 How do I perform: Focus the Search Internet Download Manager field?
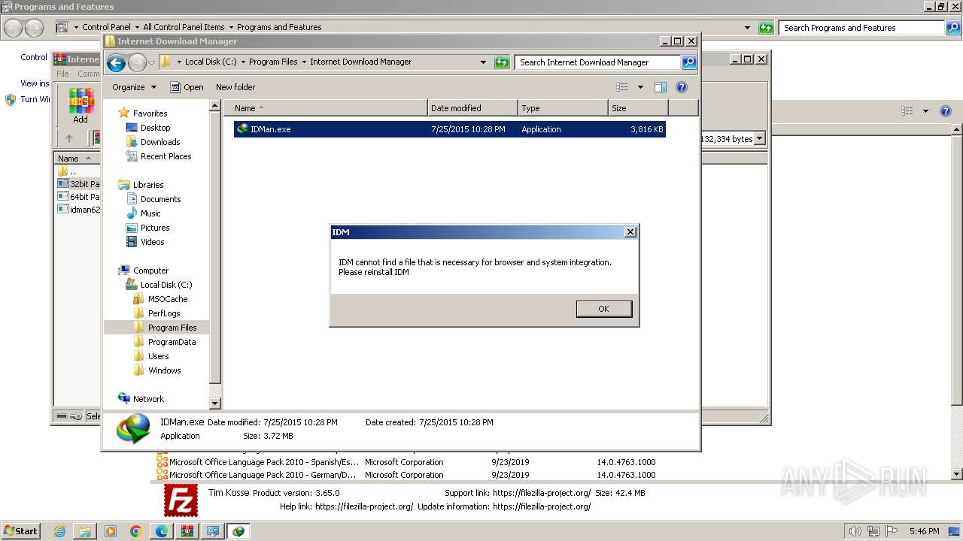(598, 62)
